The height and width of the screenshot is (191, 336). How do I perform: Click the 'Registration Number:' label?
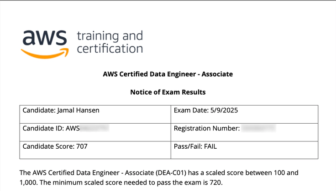pos(207,129)
